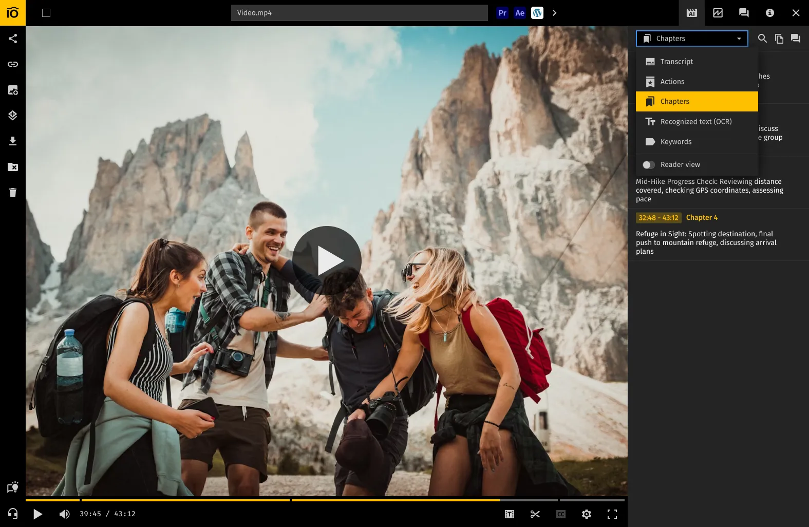Open the player settings gear

(586, 514)
